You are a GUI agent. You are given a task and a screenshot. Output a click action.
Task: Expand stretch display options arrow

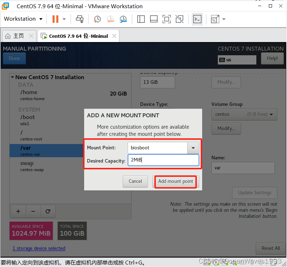224,19
